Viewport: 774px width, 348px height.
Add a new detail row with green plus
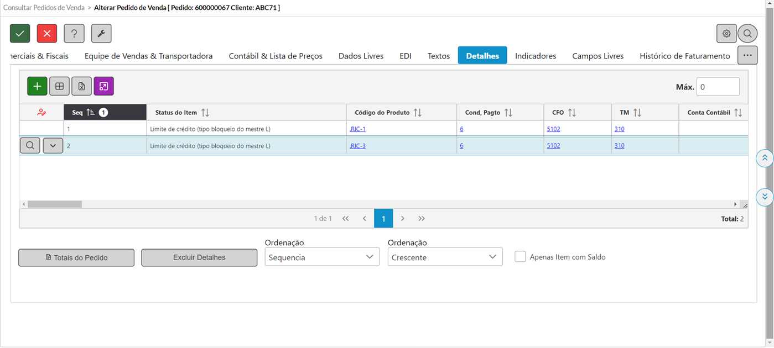point(37,86)
